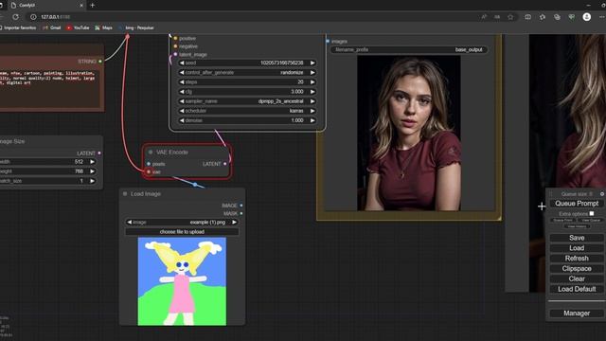Click the Load Default button
Screen dimensions: 606x341
click(577, 289)
